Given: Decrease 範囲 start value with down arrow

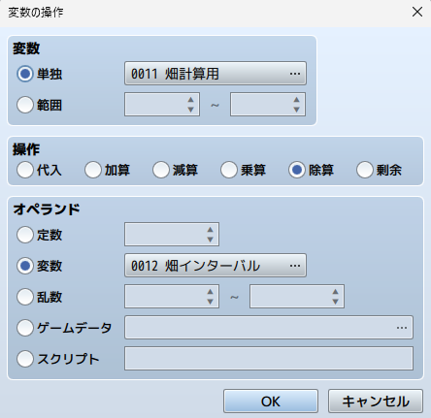Looking at the screenshot, I should (x=190, y=110).
